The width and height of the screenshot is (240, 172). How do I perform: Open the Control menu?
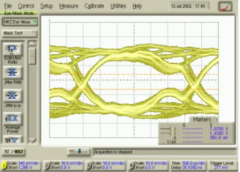26,6
